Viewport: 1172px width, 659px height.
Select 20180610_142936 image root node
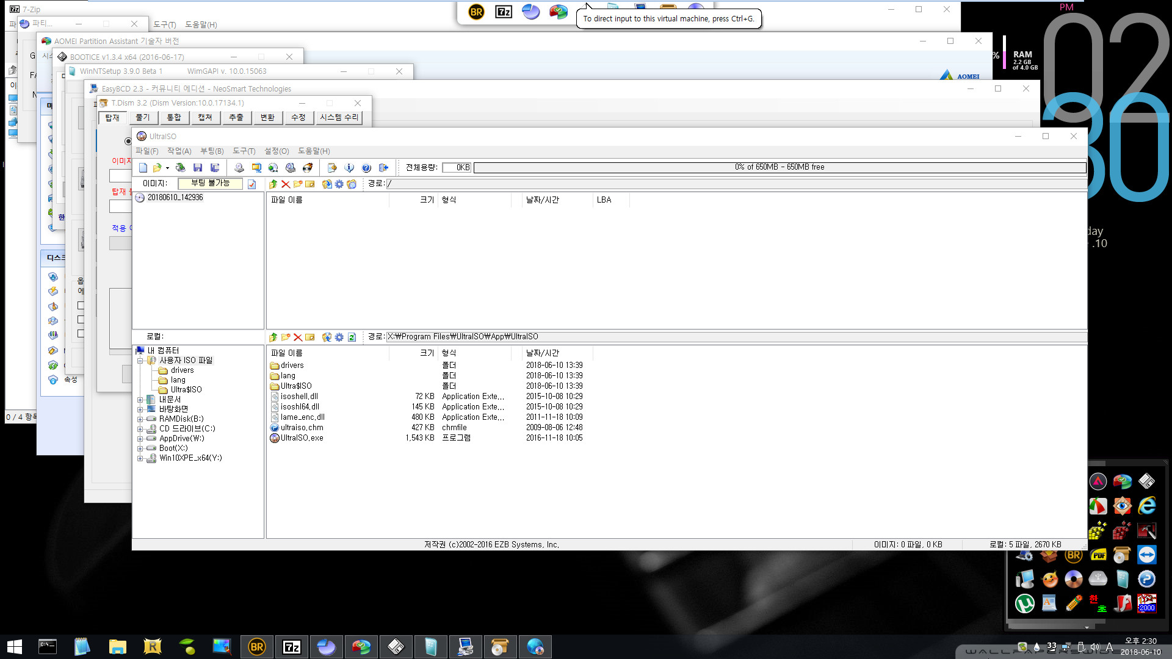(175, 198)
